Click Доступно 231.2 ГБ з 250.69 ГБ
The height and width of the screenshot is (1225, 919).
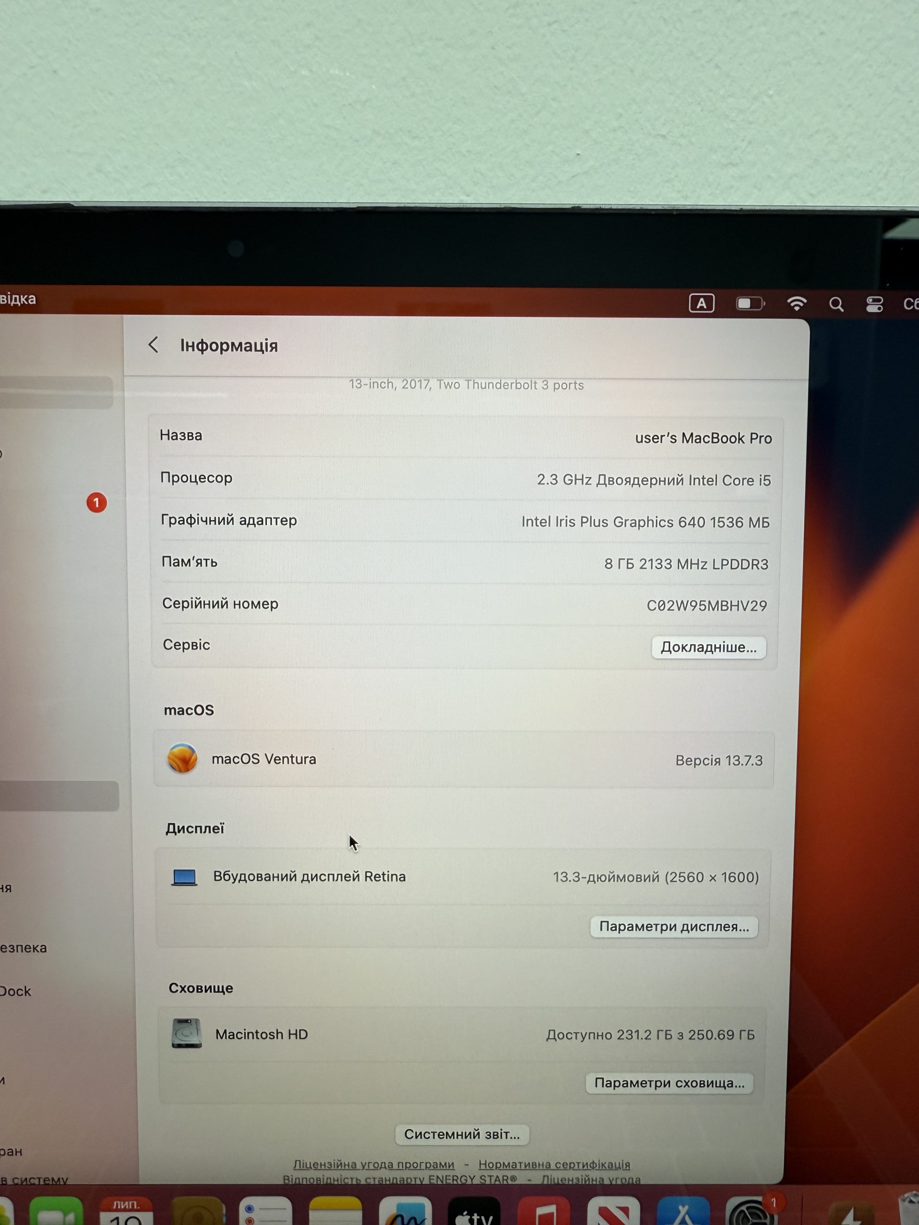coord(650,1035)
